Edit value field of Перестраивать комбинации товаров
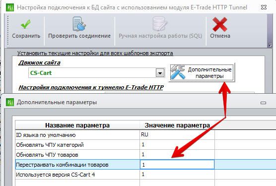 (x=177, y=165)
